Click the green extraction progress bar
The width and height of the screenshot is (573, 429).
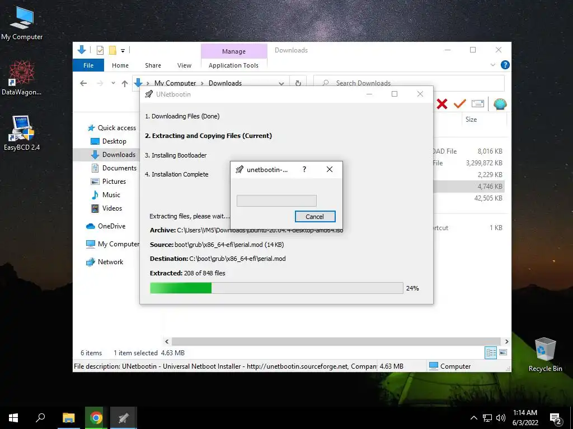pos(276,288)
